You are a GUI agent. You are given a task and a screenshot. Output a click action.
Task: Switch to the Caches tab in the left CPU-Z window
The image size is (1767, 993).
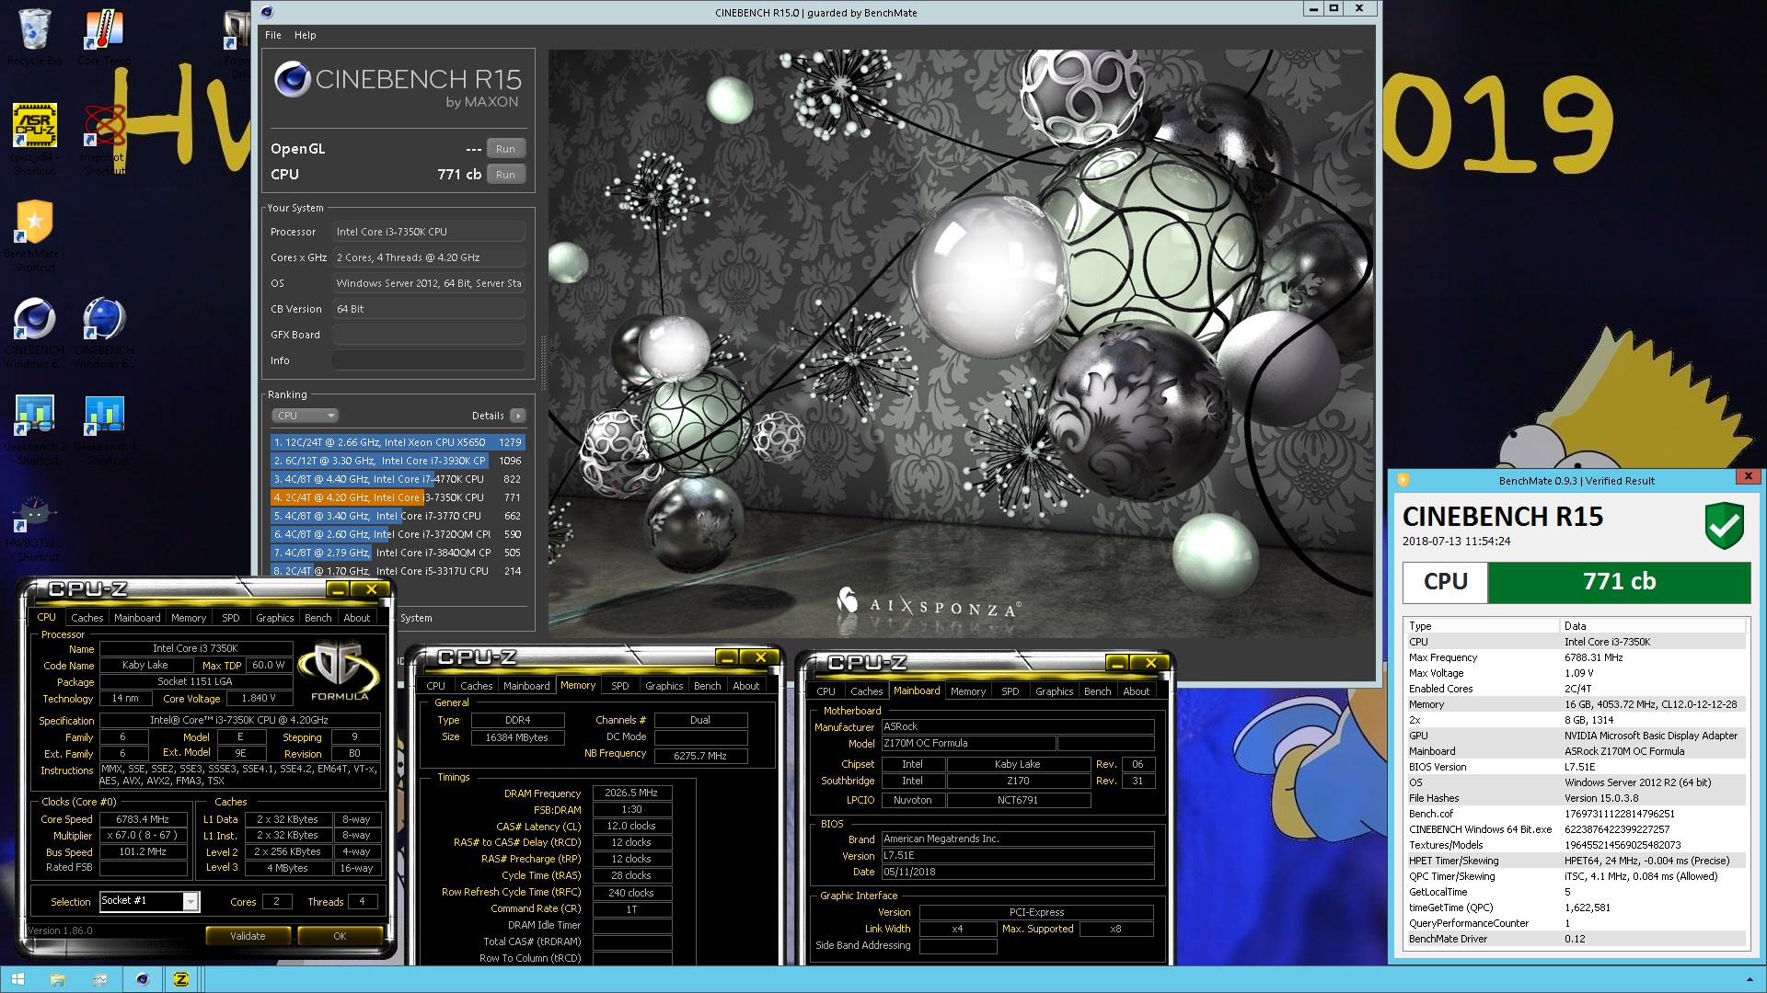[x=87, y=618]
